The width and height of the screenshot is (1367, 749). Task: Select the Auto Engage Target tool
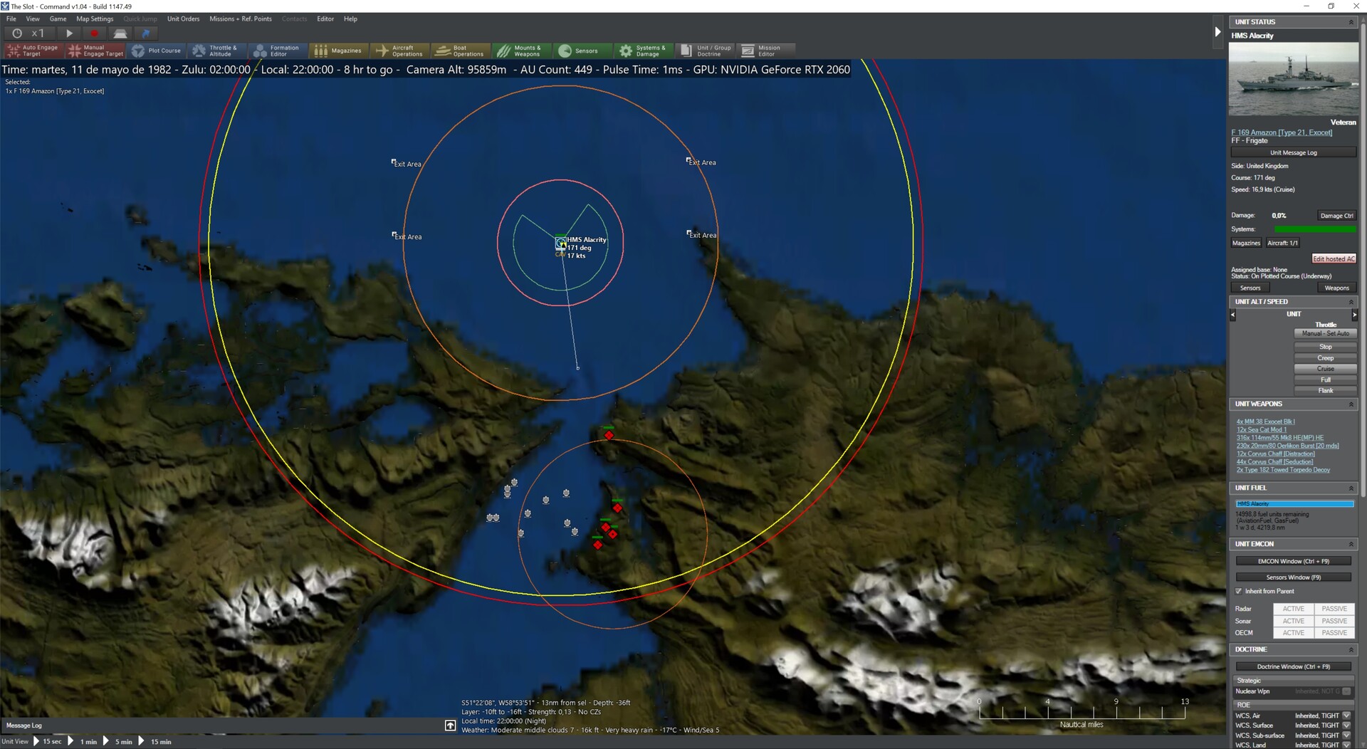(x=33, y=51)
